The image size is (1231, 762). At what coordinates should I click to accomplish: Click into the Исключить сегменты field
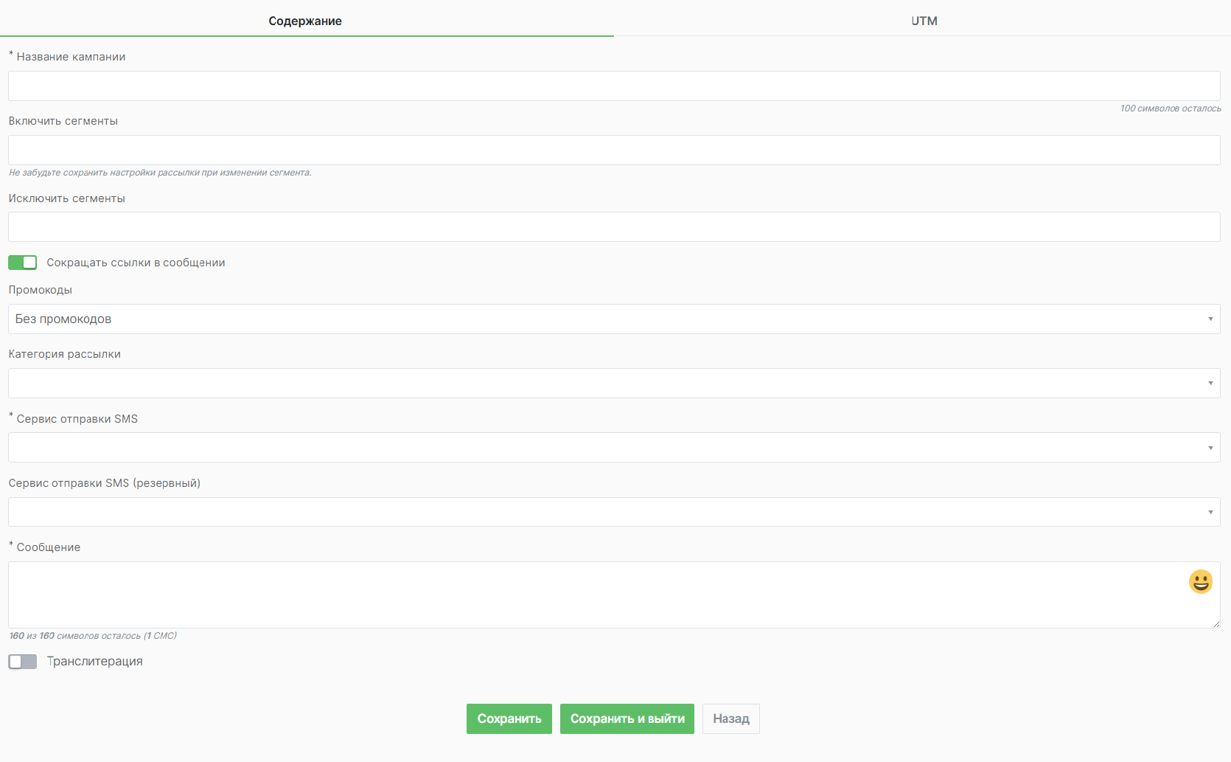613,227
